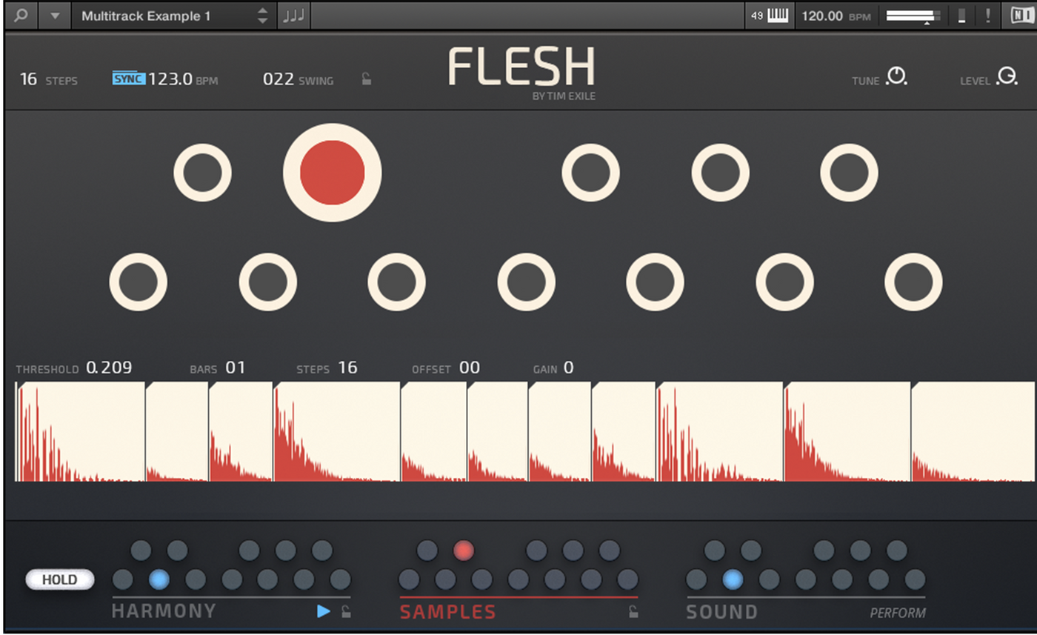Click the STEPS value 16 above waveform

pyautogui.click(x=347, y=368)
